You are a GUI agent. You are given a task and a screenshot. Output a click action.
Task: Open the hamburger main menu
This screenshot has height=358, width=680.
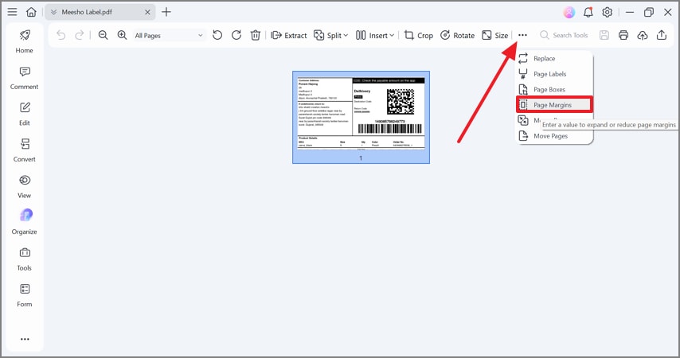coord(12,12)
